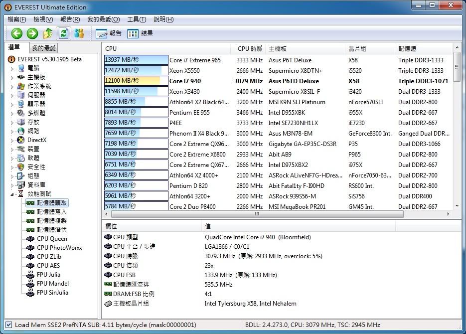Expand the 網路 tree node
Viewport: 466px width, 334px height.
pos(12,131)
